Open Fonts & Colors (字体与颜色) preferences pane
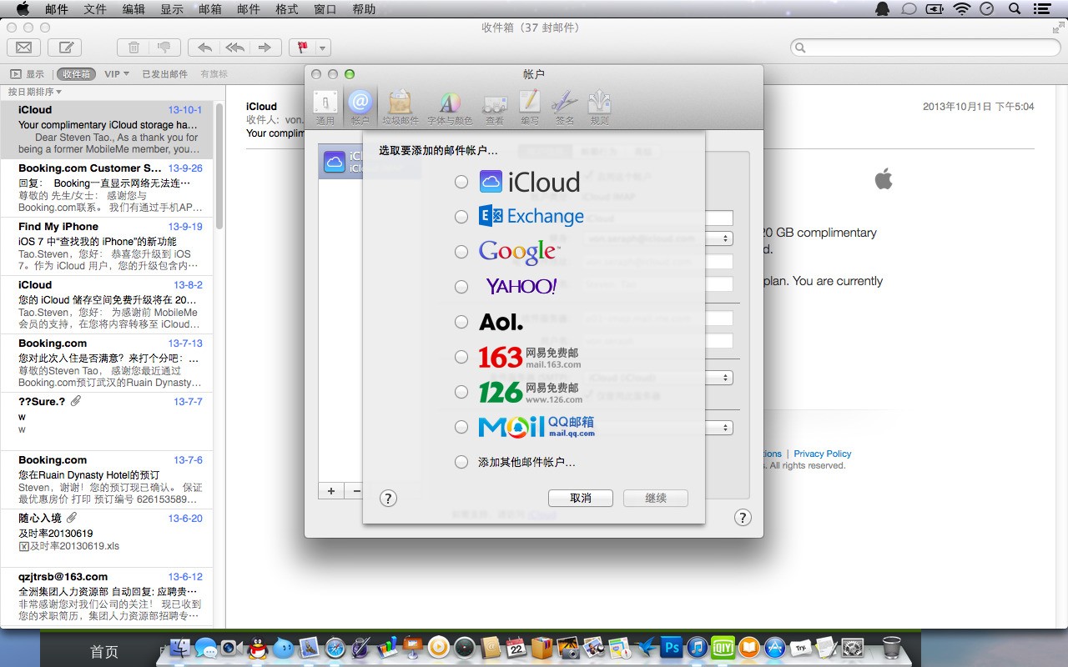The height and width of the screenshot is (667, 1068). click(x=450, y=108)
